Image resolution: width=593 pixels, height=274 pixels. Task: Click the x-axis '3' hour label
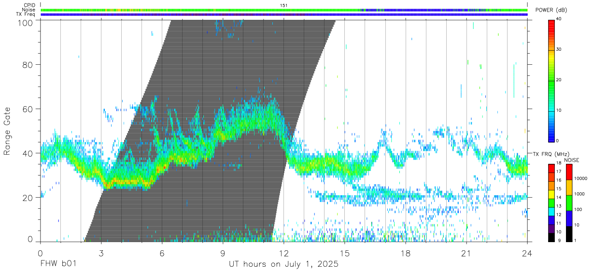point(101,253)
